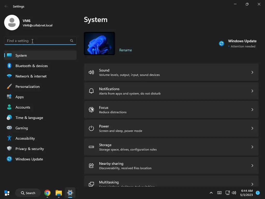This screenshot has width=265, height=199.
Task: Open the taskbar Search box
Action: point(28,193)
